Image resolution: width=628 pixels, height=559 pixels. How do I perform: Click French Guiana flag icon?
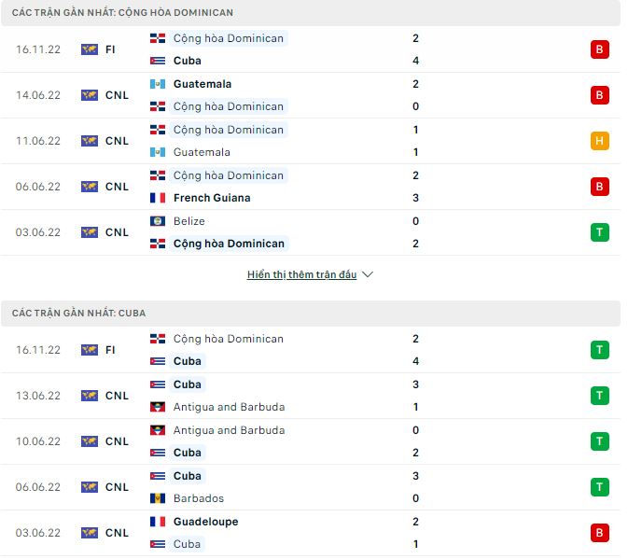[158, 198]
